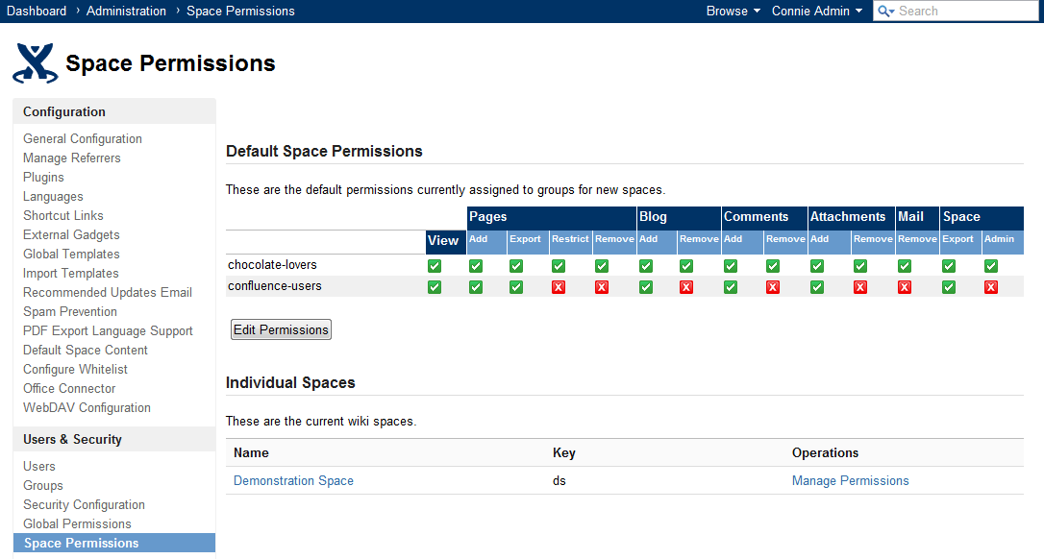Select highlighted Space Permissions sidebar item
Screen dimensions: 1044x559
pyautogui.click(x=114, y=543)
